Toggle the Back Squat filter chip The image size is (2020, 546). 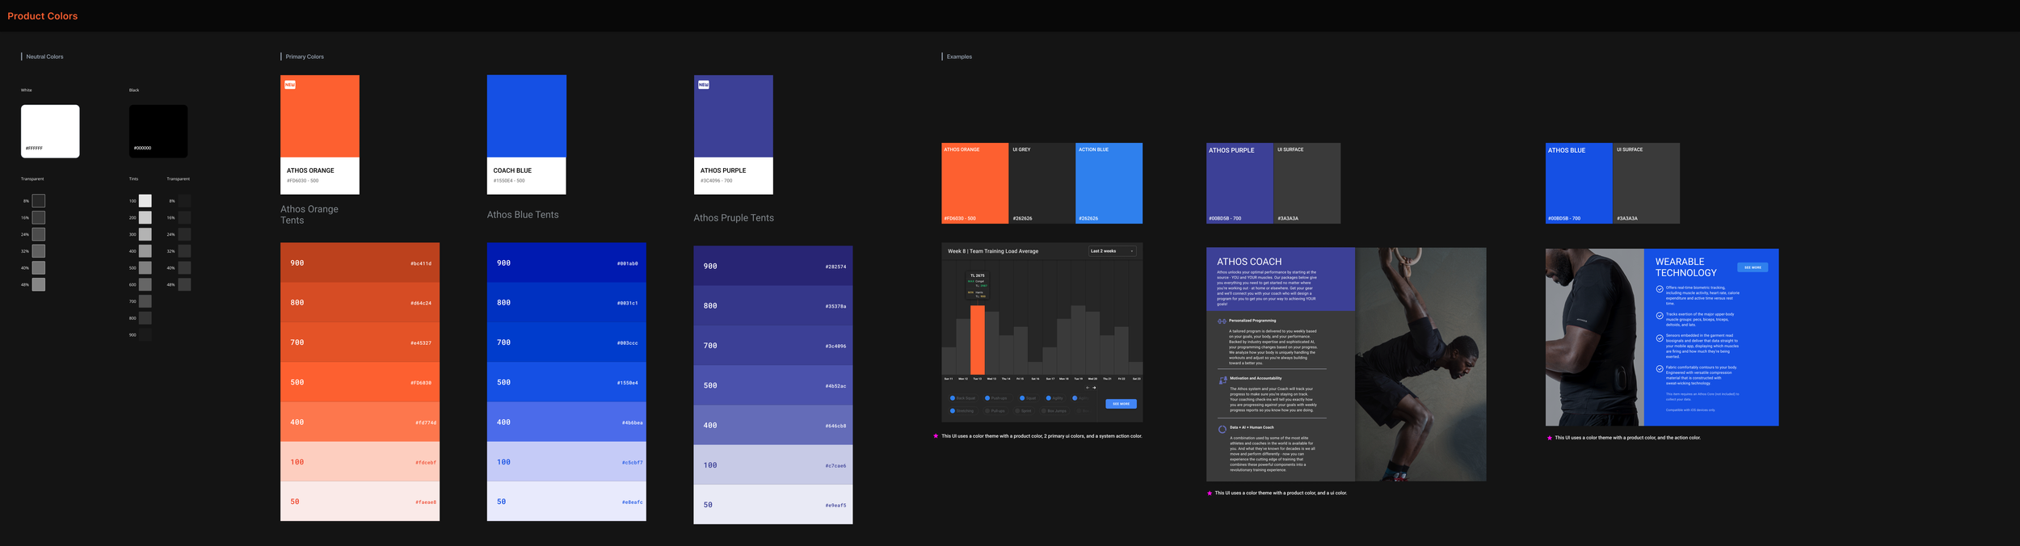pos(963,398)
